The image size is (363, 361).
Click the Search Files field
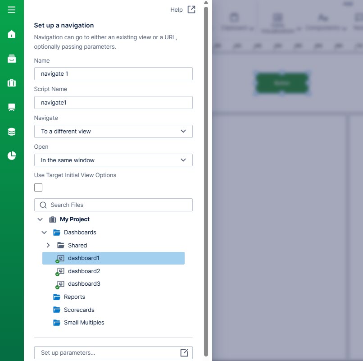(x=113, y=205)
